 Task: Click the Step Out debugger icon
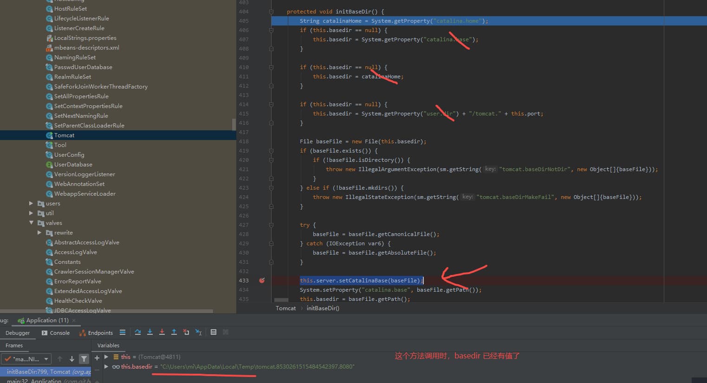[174, 332]
